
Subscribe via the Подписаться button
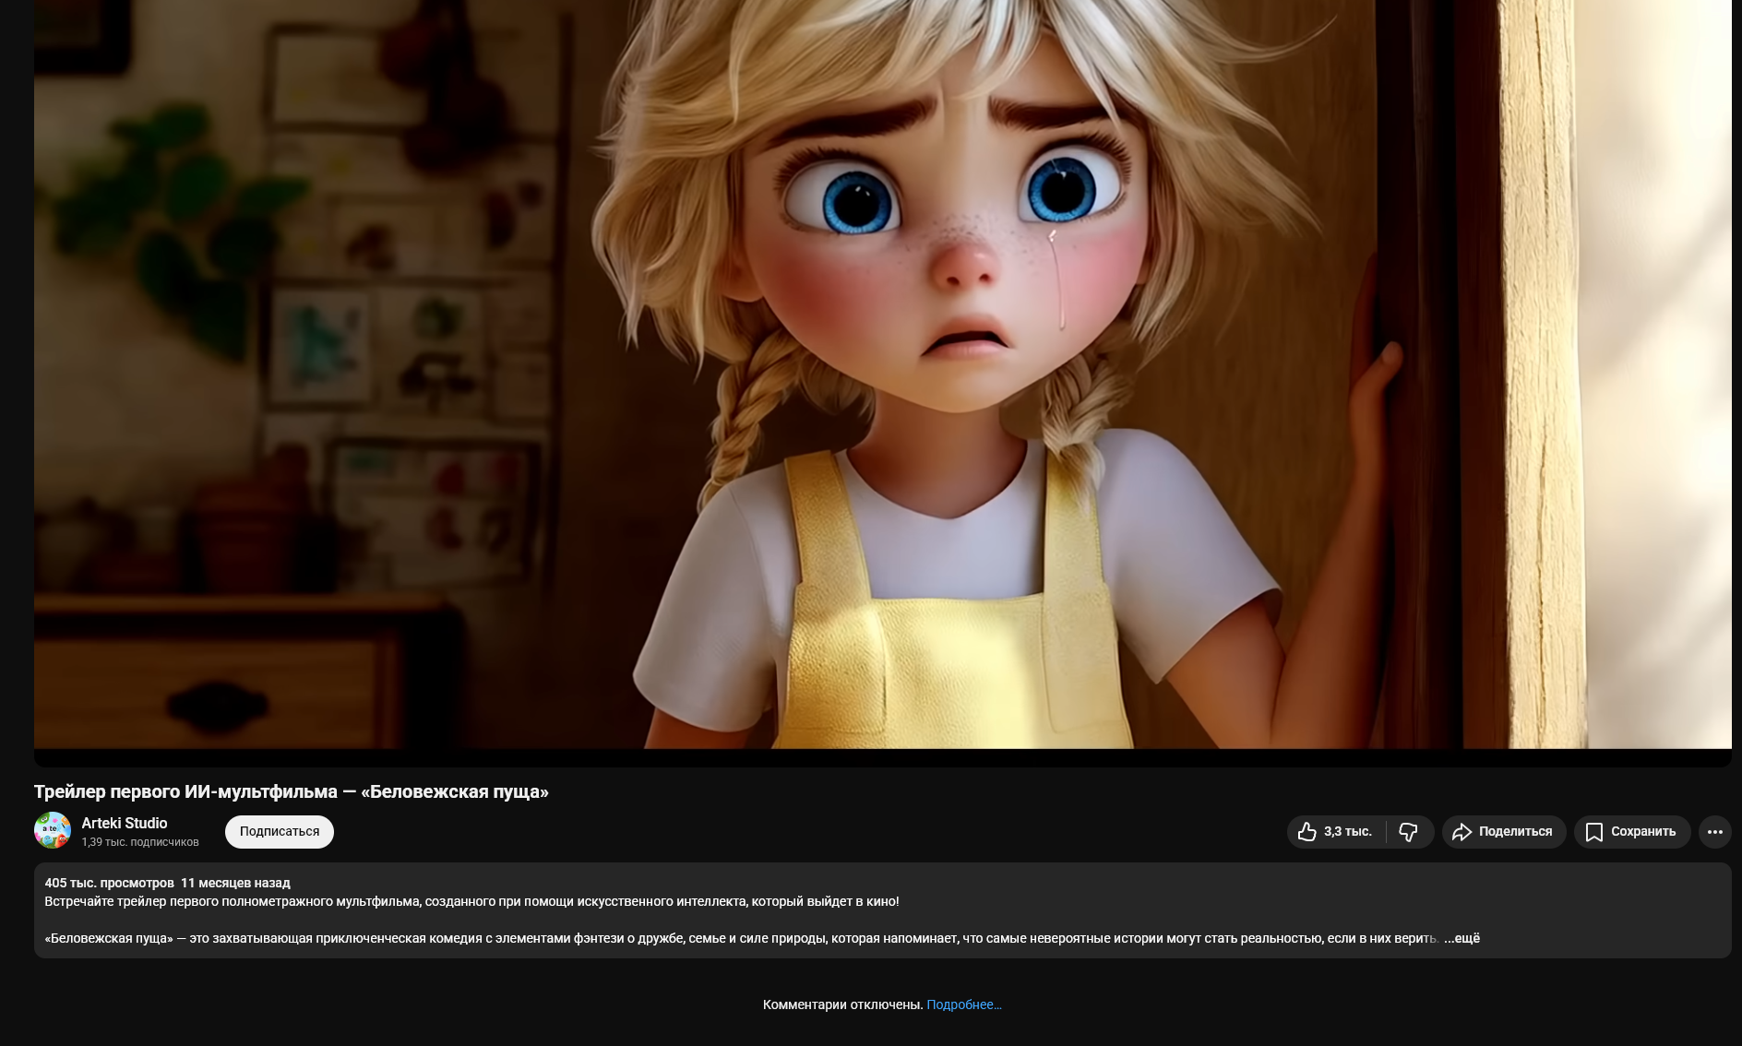point(280,832)
